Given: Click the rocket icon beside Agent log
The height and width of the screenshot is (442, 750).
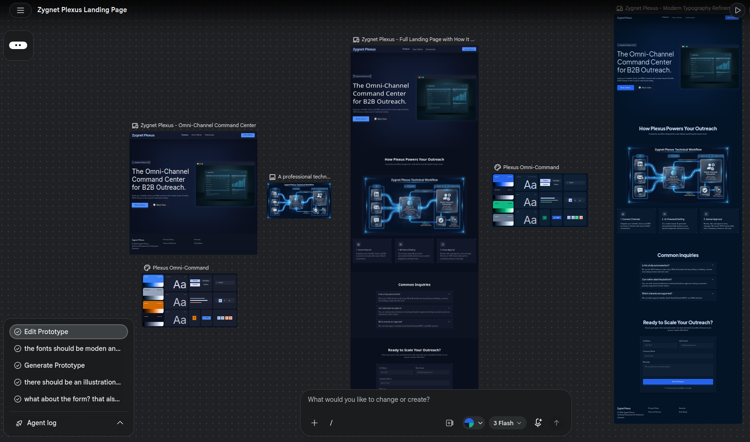Looking at the screenshot, I should (x=19, y=423).
